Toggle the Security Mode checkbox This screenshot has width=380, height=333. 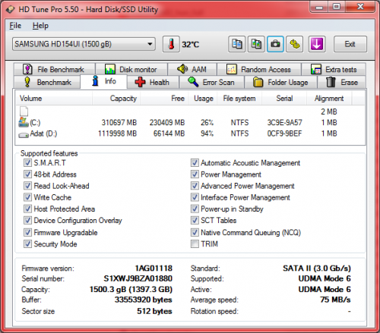tap(27, 243)
